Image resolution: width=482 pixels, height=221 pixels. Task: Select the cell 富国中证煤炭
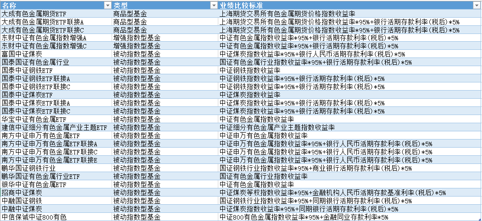click(x=56, y=54)
